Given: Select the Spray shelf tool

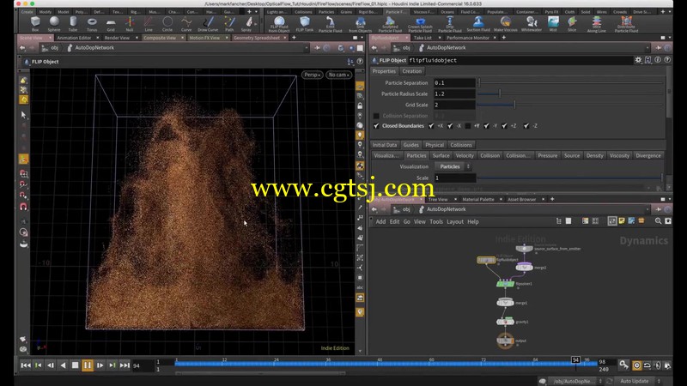Looking at the screenshot, I should [246, 24].
